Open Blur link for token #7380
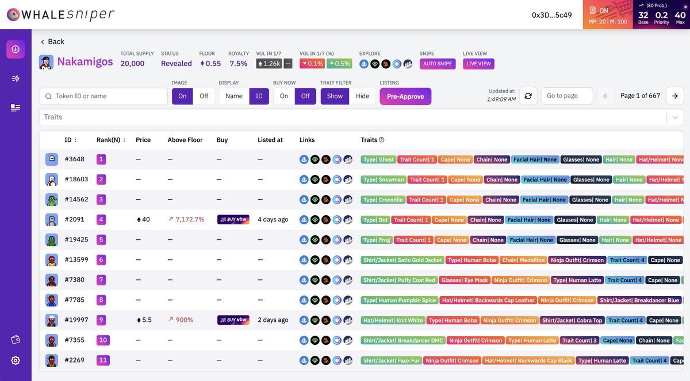Screen dimensions: 690x381 (x=326, y=280)
